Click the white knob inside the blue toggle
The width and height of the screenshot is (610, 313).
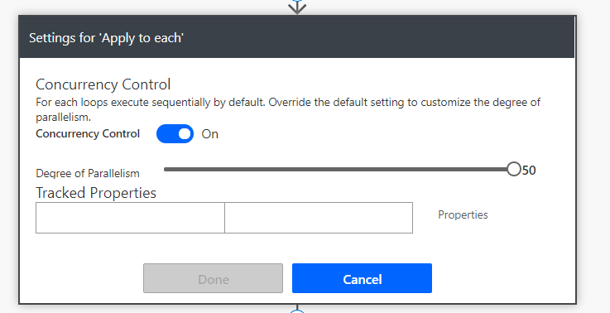pos(185,134)
